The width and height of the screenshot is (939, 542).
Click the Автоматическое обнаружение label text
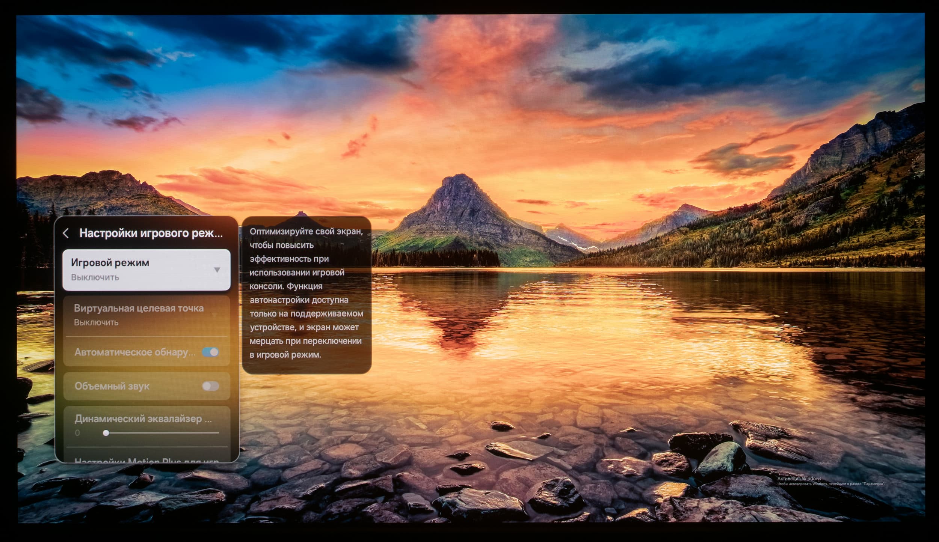(x=135, y=352)
